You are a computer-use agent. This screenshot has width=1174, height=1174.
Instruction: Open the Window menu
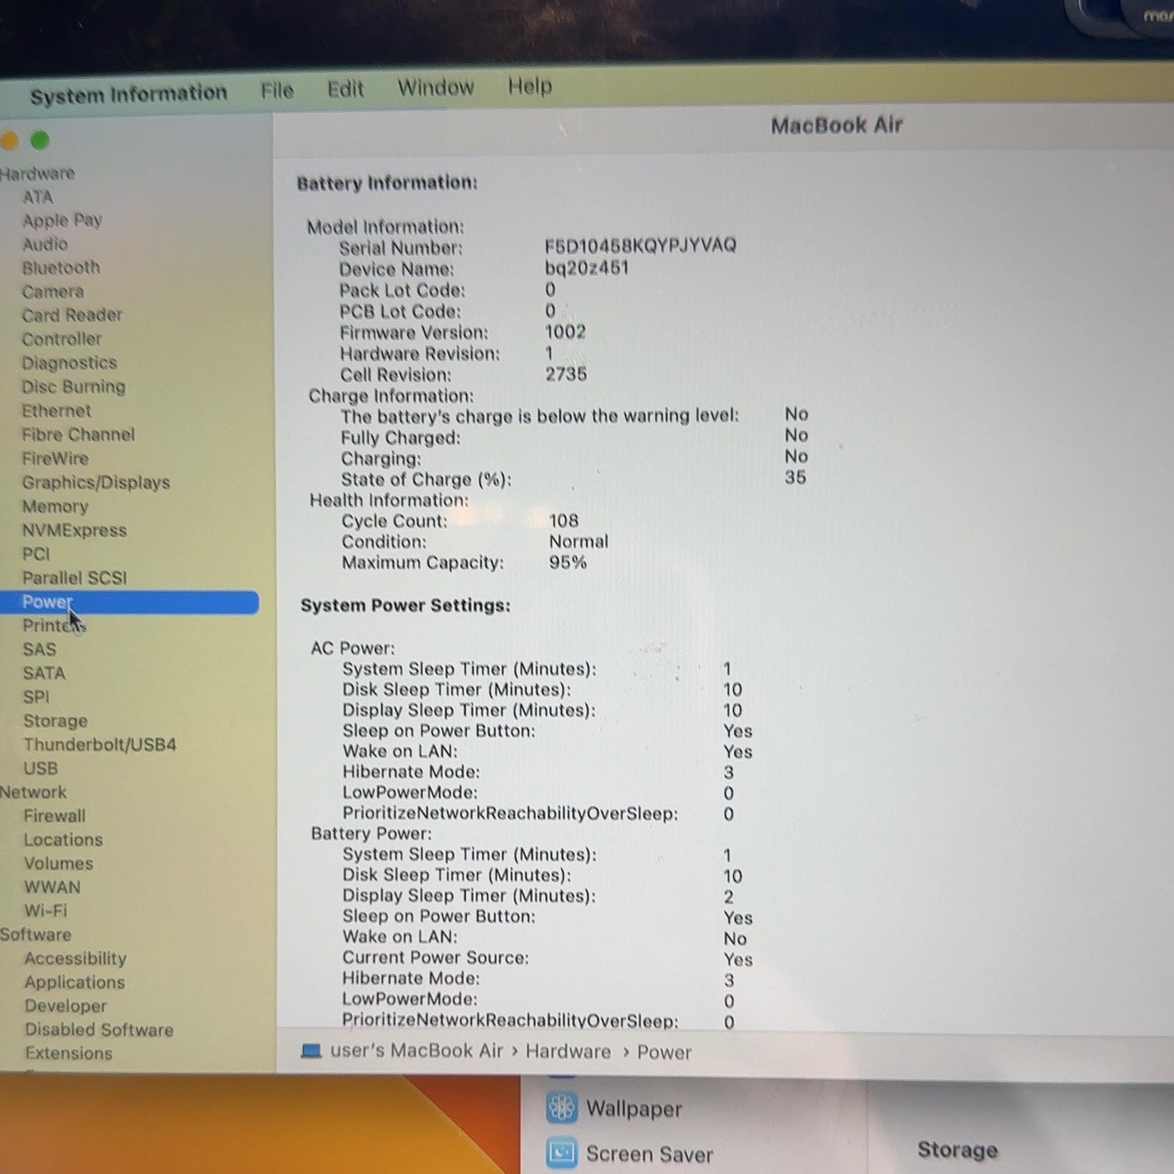click(x=436, y=87)
